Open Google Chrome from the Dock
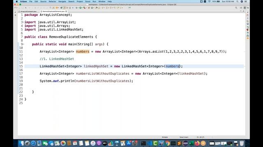263x147 pixels. (x=167, y=143)
